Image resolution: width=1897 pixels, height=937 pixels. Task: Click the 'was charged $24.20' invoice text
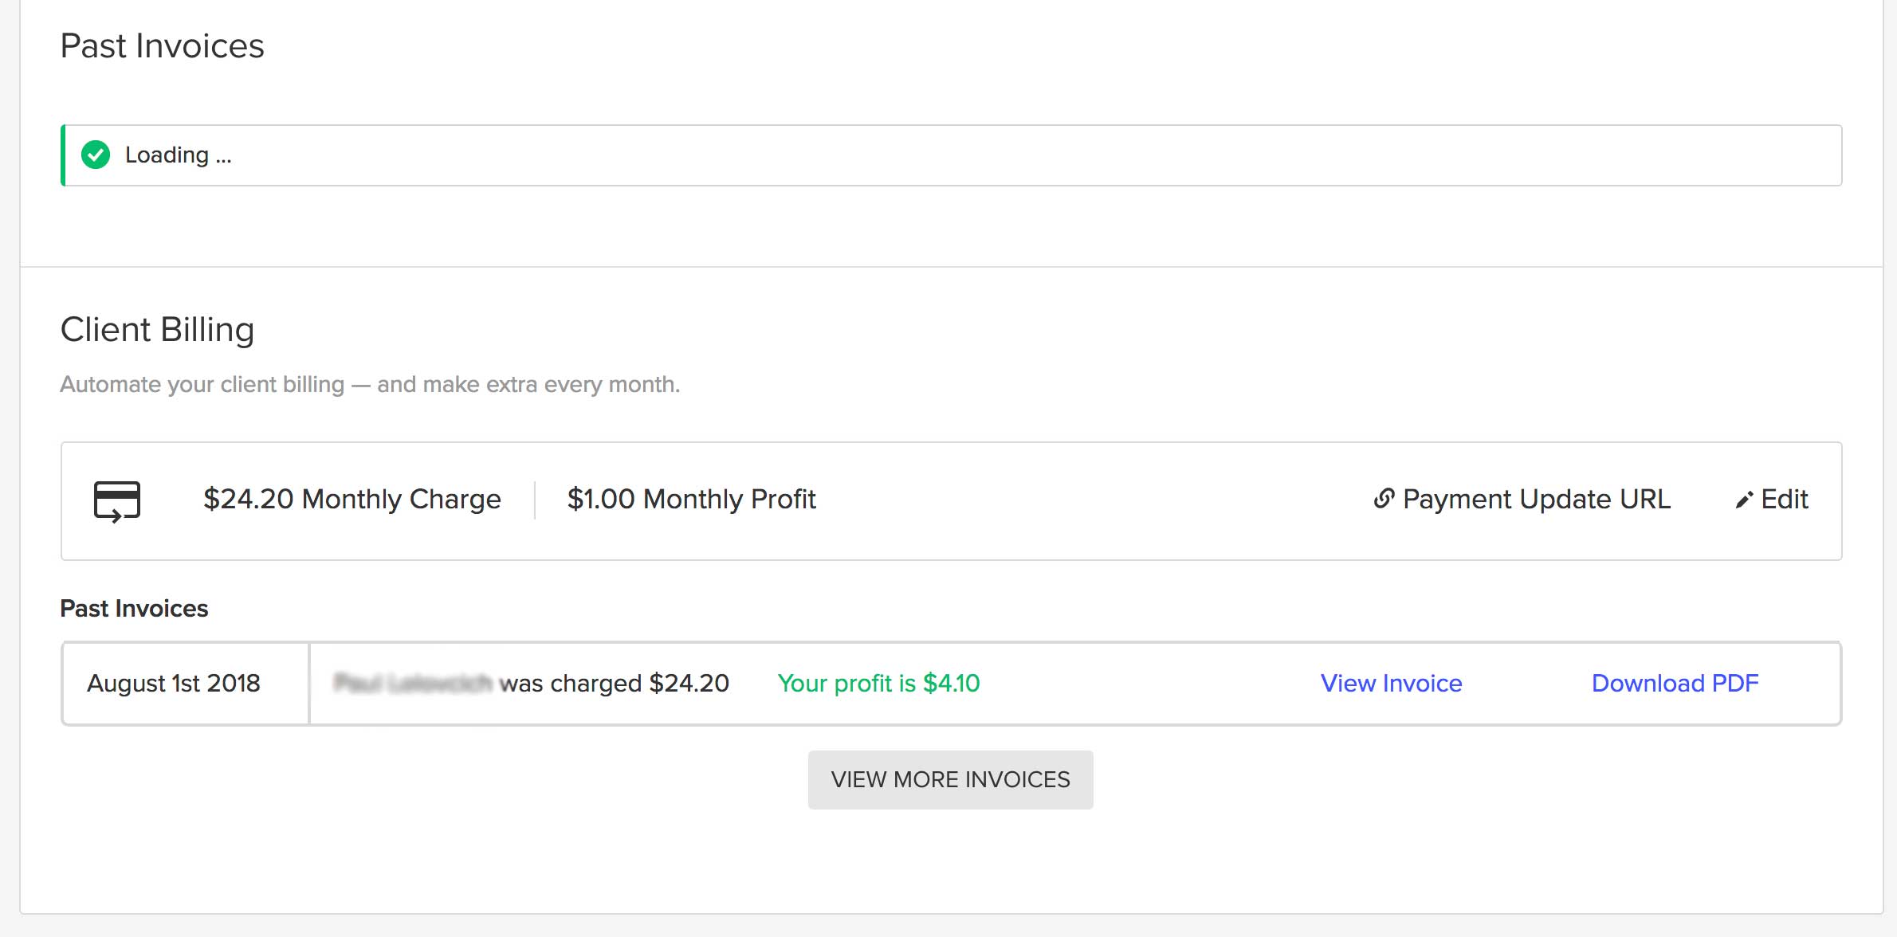coord(614,684)
